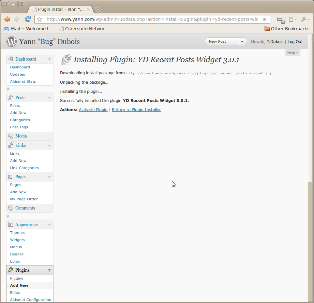The image size is (314, 303).
Task: Click the Appearance icon in the sidebar
Action: click(11, 224)
